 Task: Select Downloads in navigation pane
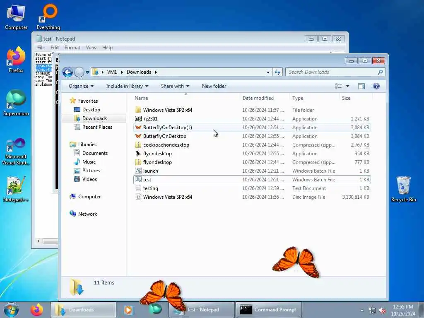click(94, 118)
